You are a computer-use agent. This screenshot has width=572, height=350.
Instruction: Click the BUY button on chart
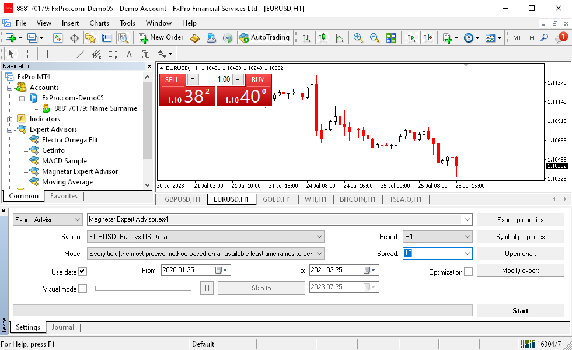258,80
